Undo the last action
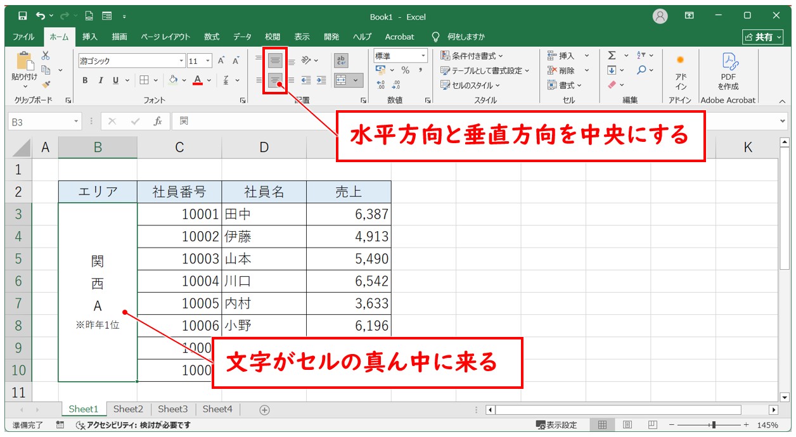This screenshot has height=437, width=796. pyautogui.click(x=41, y=16)
